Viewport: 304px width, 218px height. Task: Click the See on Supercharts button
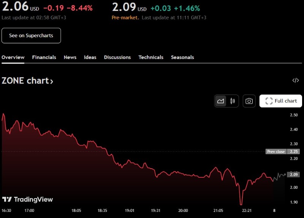[x=31, y=36]
